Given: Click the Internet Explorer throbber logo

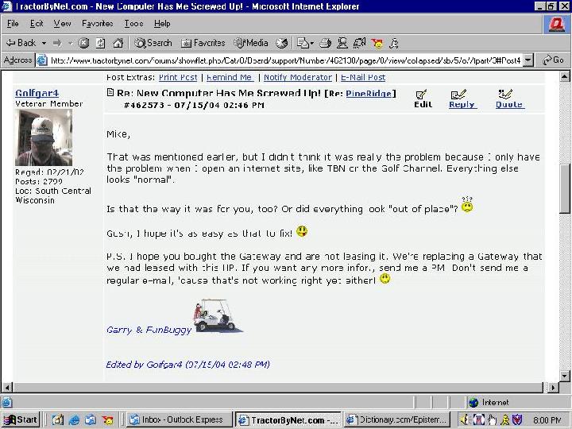Looking at the screenshot, I should tap(557, 25).
